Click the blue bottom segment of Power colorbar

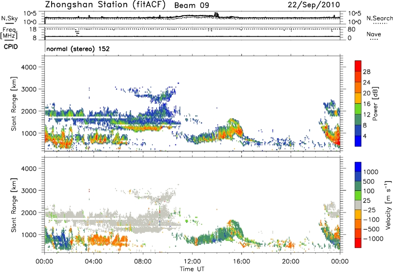tap(358, 141)
